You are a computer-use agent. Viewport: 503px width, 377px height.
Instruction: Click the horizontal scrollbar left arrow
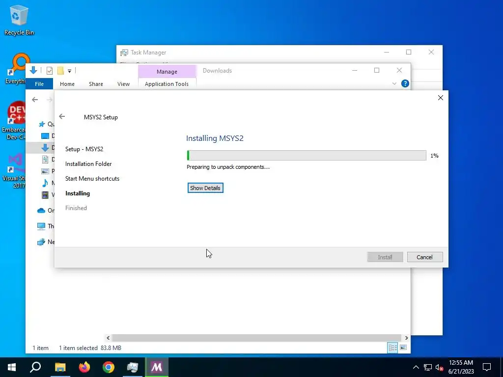coord(108,338)
